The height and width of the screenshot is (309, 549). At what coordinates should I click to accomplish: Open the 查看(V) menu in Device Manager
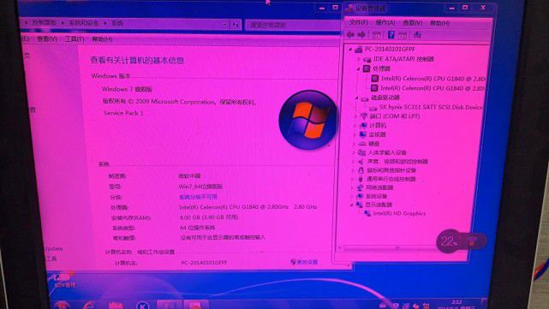[x=412, y=23]
